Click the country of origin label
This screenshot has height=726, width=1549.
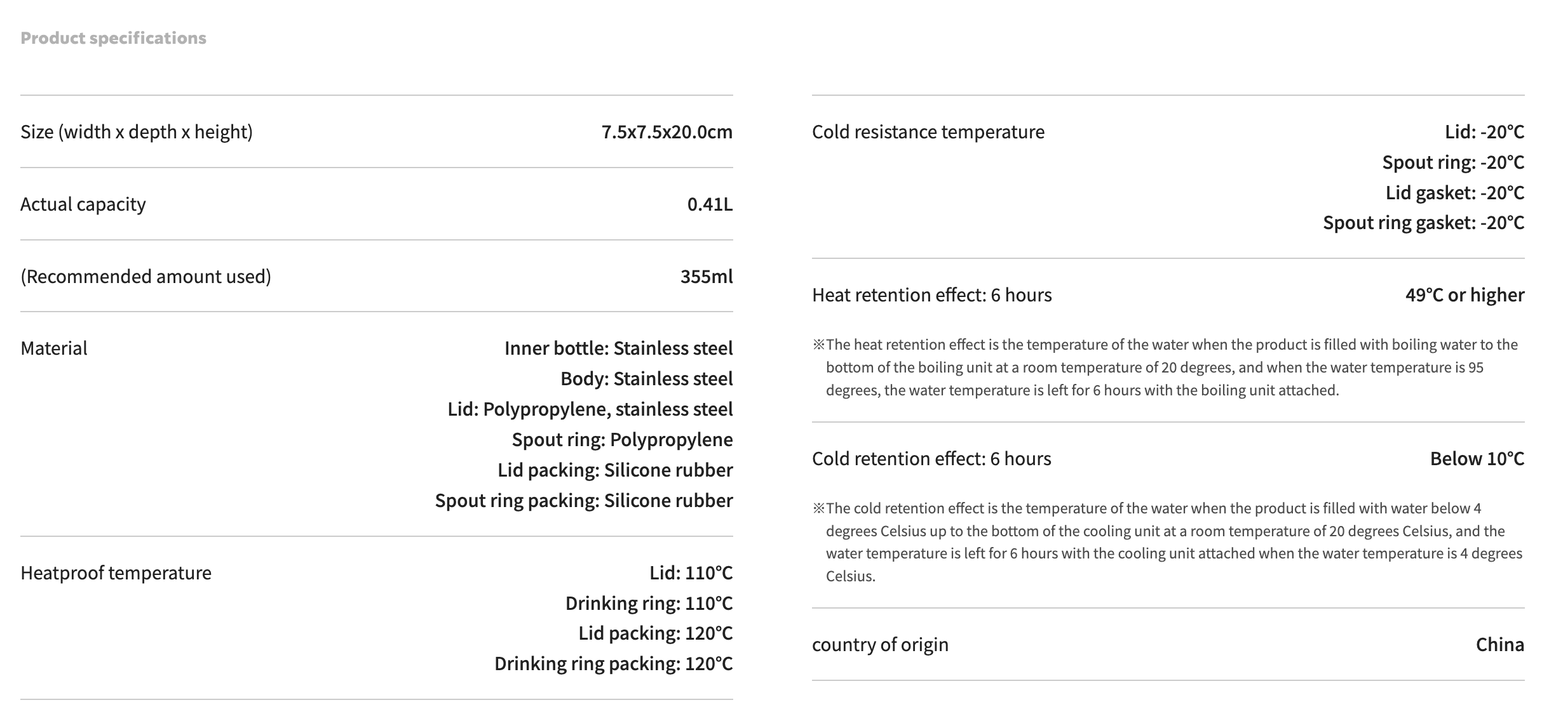(880, 645)
